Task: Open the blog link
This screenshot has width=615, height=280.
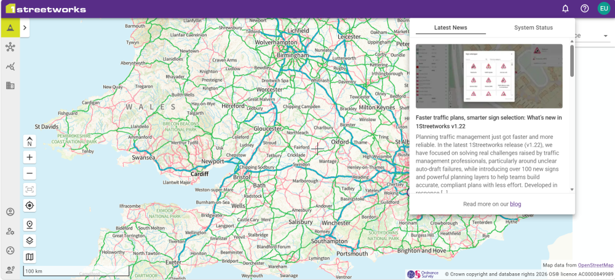Action: [x=515, y=204]
